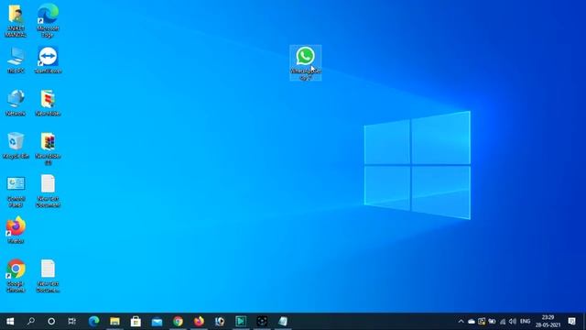The width and height of the screenshot is (586, 330).
Task: Open File Explorer from the taskbar
Action: point(114,322)
